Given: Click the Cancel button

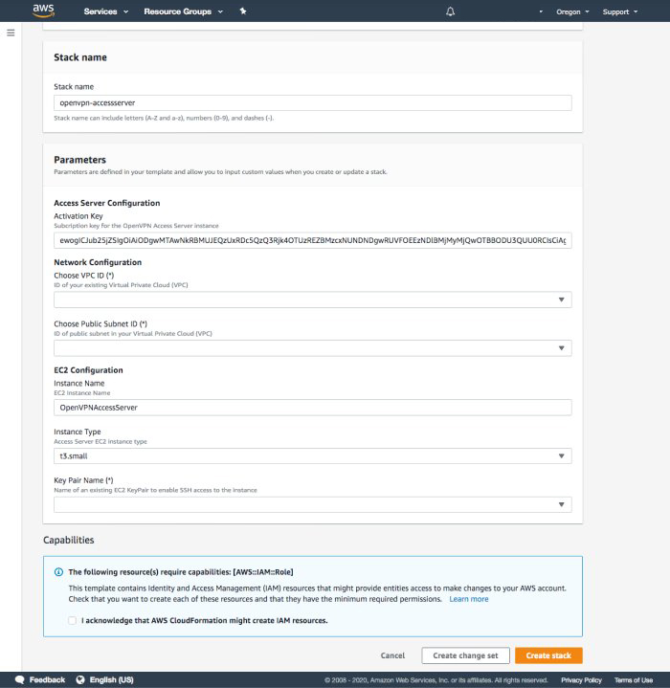Looking at the screenshot, I should click(392, 655).
